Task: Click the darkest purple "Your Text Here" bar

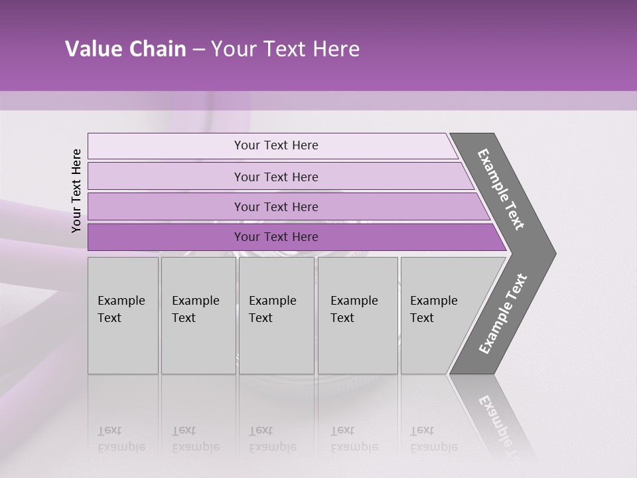Action: pos(275,237)
